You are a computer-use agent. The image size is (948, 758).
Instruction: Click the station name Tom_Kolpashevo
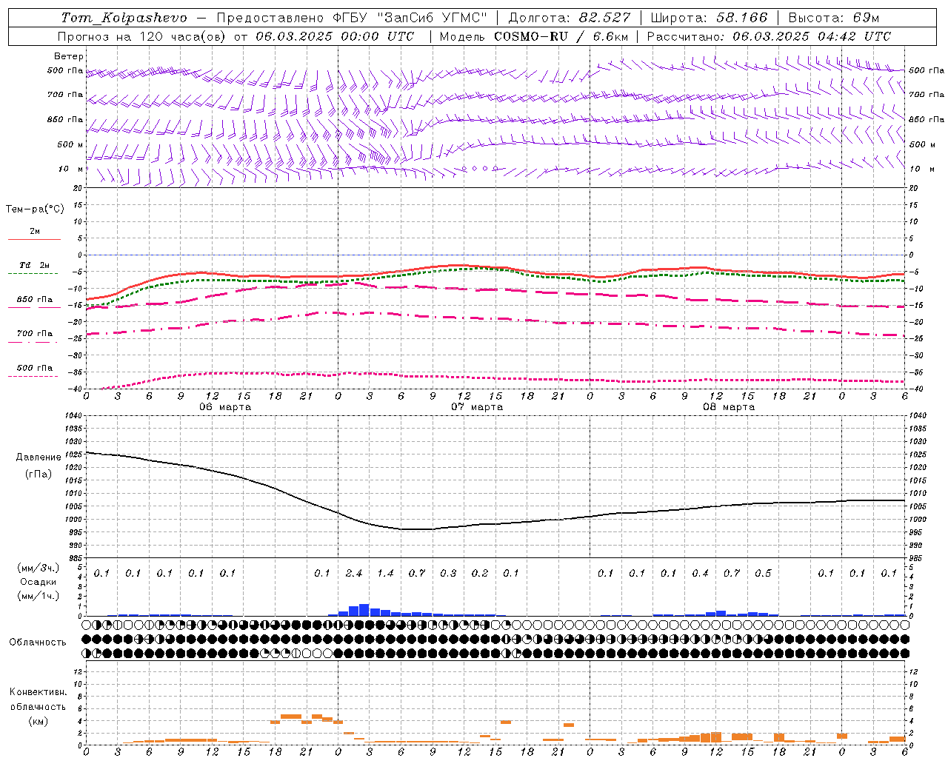tap(124, 18)
